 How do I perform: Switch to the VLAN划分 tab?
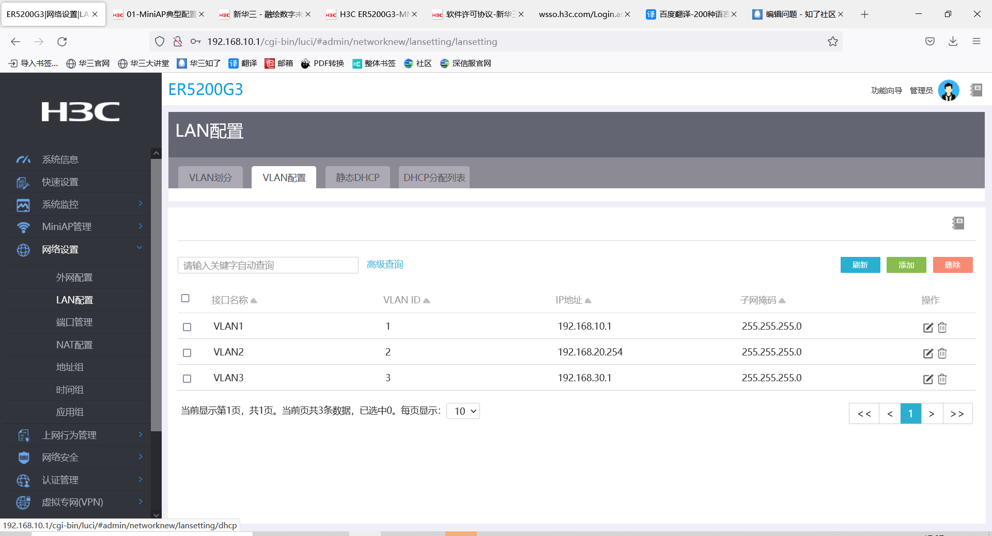[210, 177]
